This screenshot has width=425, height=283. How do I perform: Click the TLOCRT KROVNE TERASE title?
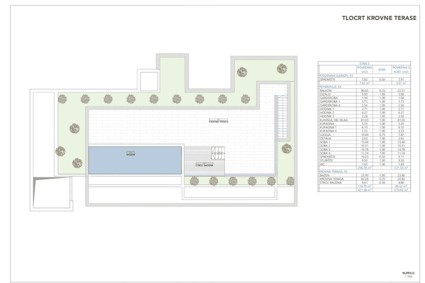tap(379, 18)
